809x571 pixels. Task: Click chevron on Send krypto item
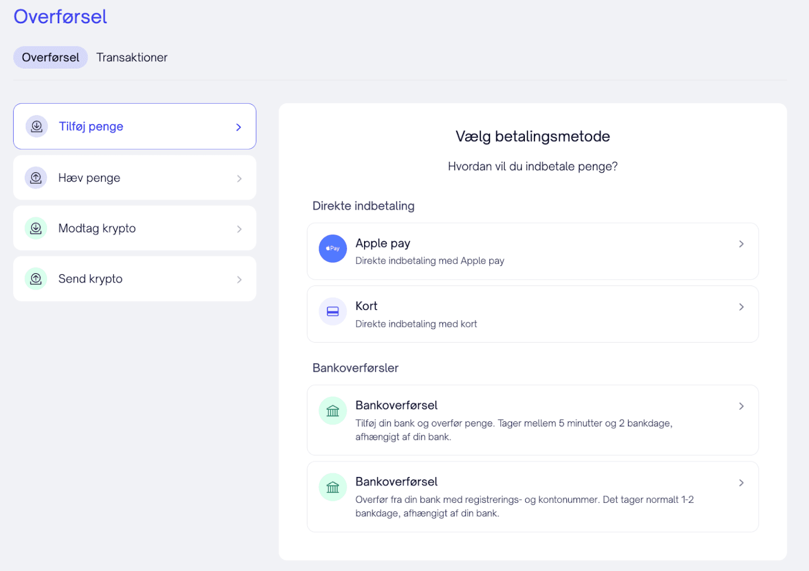point(239,280)
